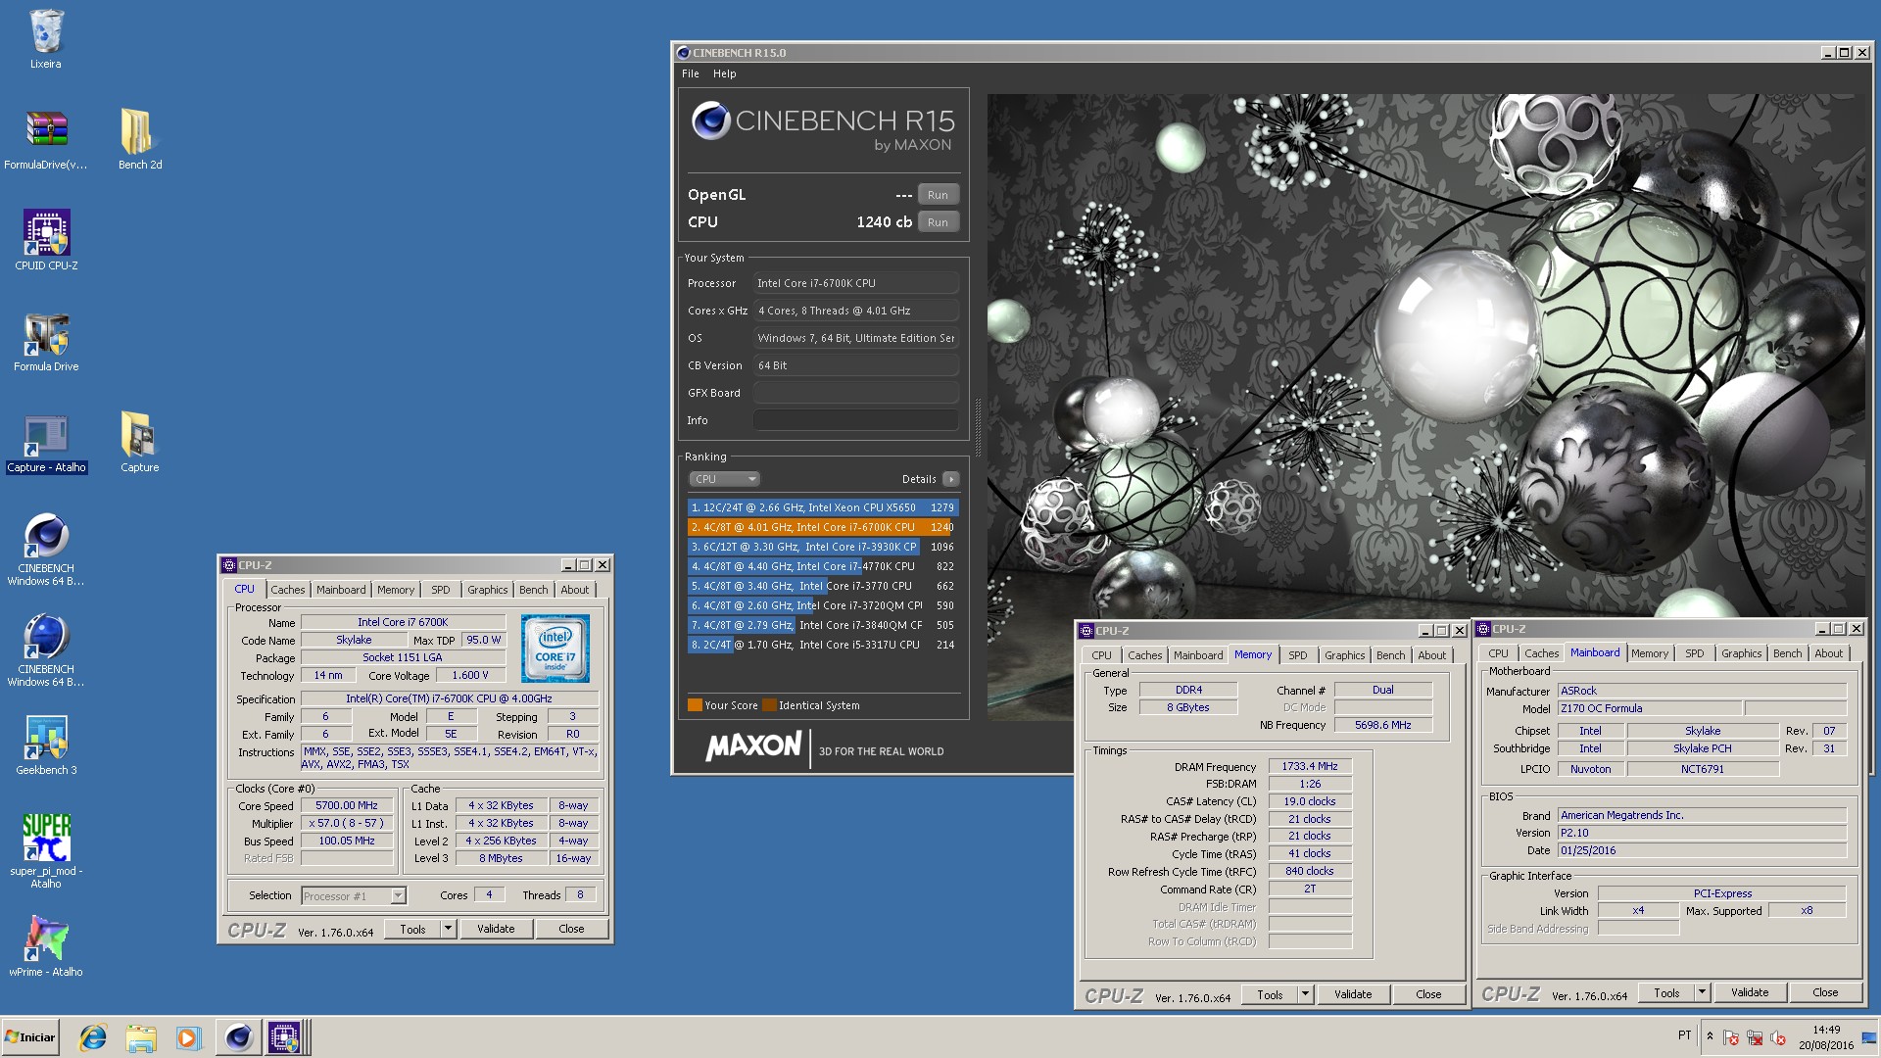This screenshot has width=1881, height=1058.
Task: Switch to CPU-Z via taskbar icon
Action: point(286,1037)
